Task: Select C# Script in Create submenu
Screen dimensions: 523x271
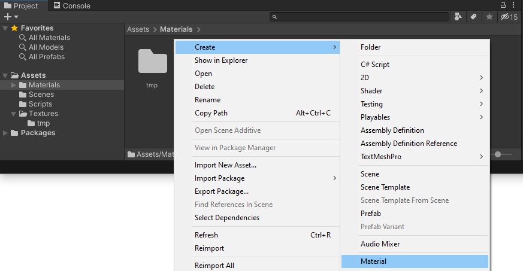Action: pos(375,65)
